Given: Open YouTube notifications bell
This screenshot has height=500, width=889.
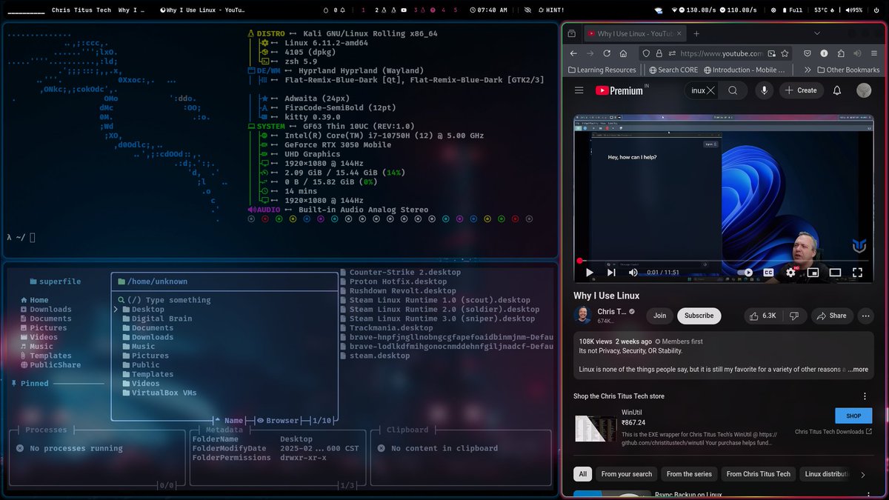Looking at the screenshot, I should 837,90.
